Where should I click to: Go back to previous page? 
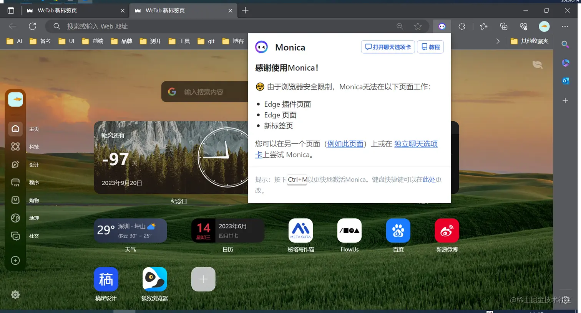(13, 26)
